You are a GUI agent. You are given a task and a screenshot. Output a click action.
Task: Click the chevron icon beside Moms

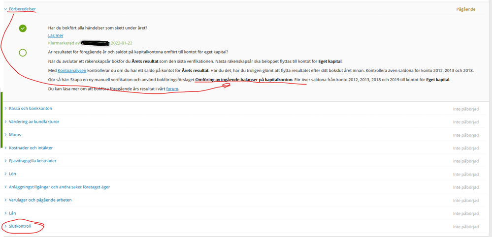tap(5, 134)
